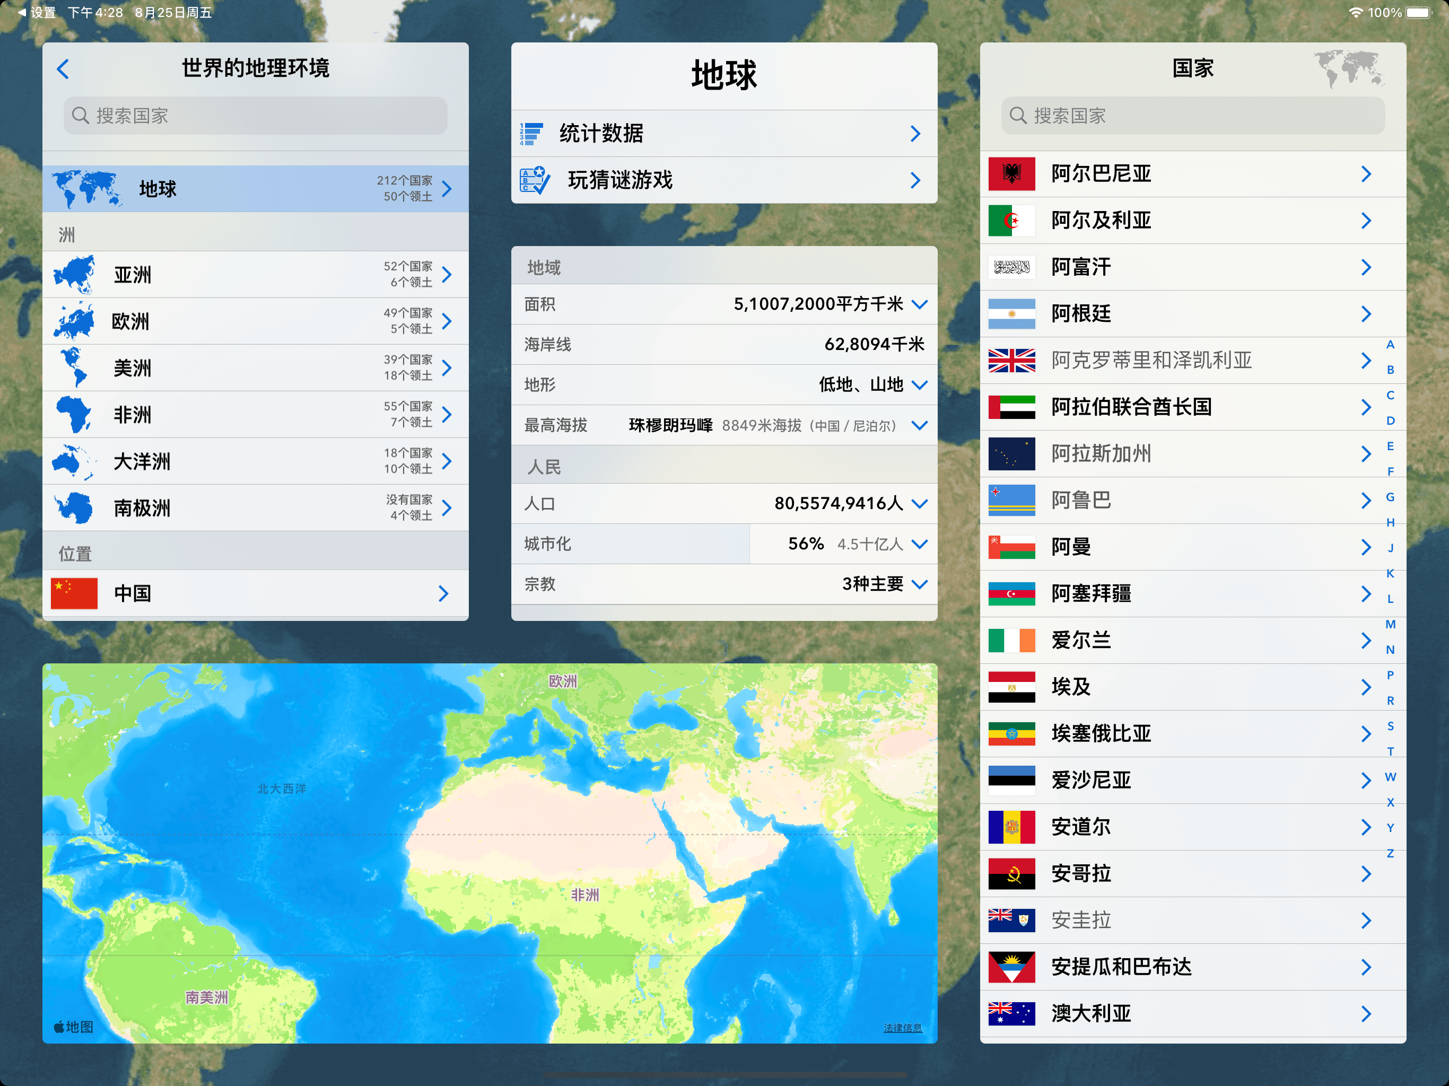Image resolution: width=1449 pixels, height=1086 pixels.
Task: Expand the 人口 population dropdown arrow
Action: coord(920,504)
